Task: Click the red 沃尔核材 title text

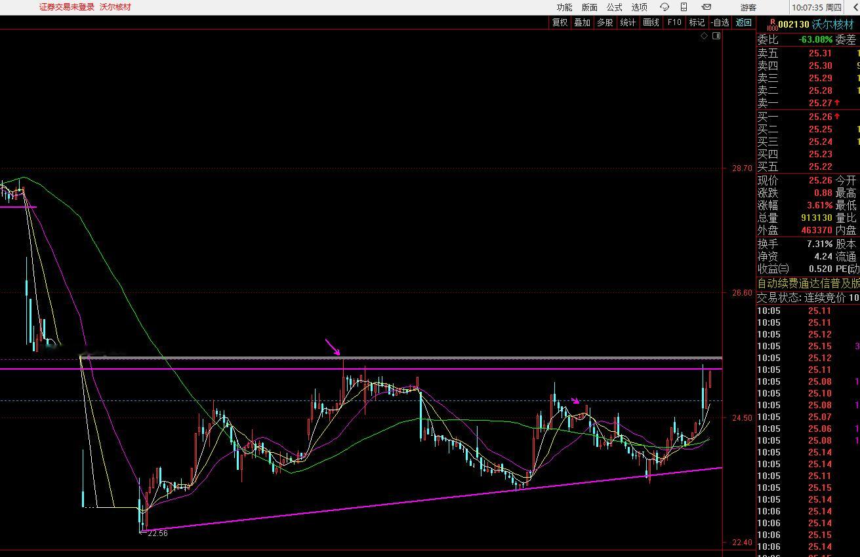Action: click(115, 7)
